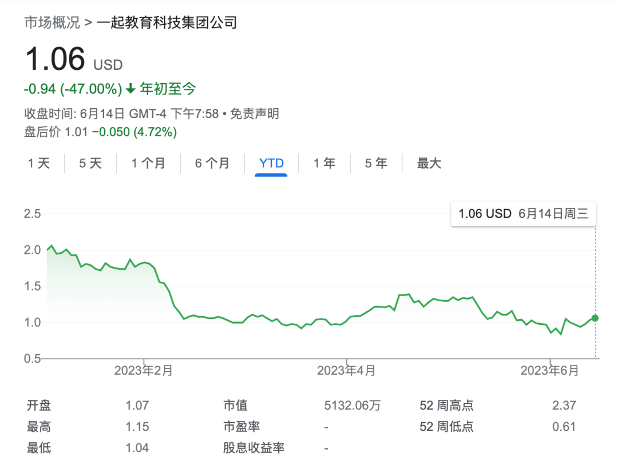This screenshot has height=464, width=618.
Task: Click the market cap value 5132.06万
Action: click(352, 405)
